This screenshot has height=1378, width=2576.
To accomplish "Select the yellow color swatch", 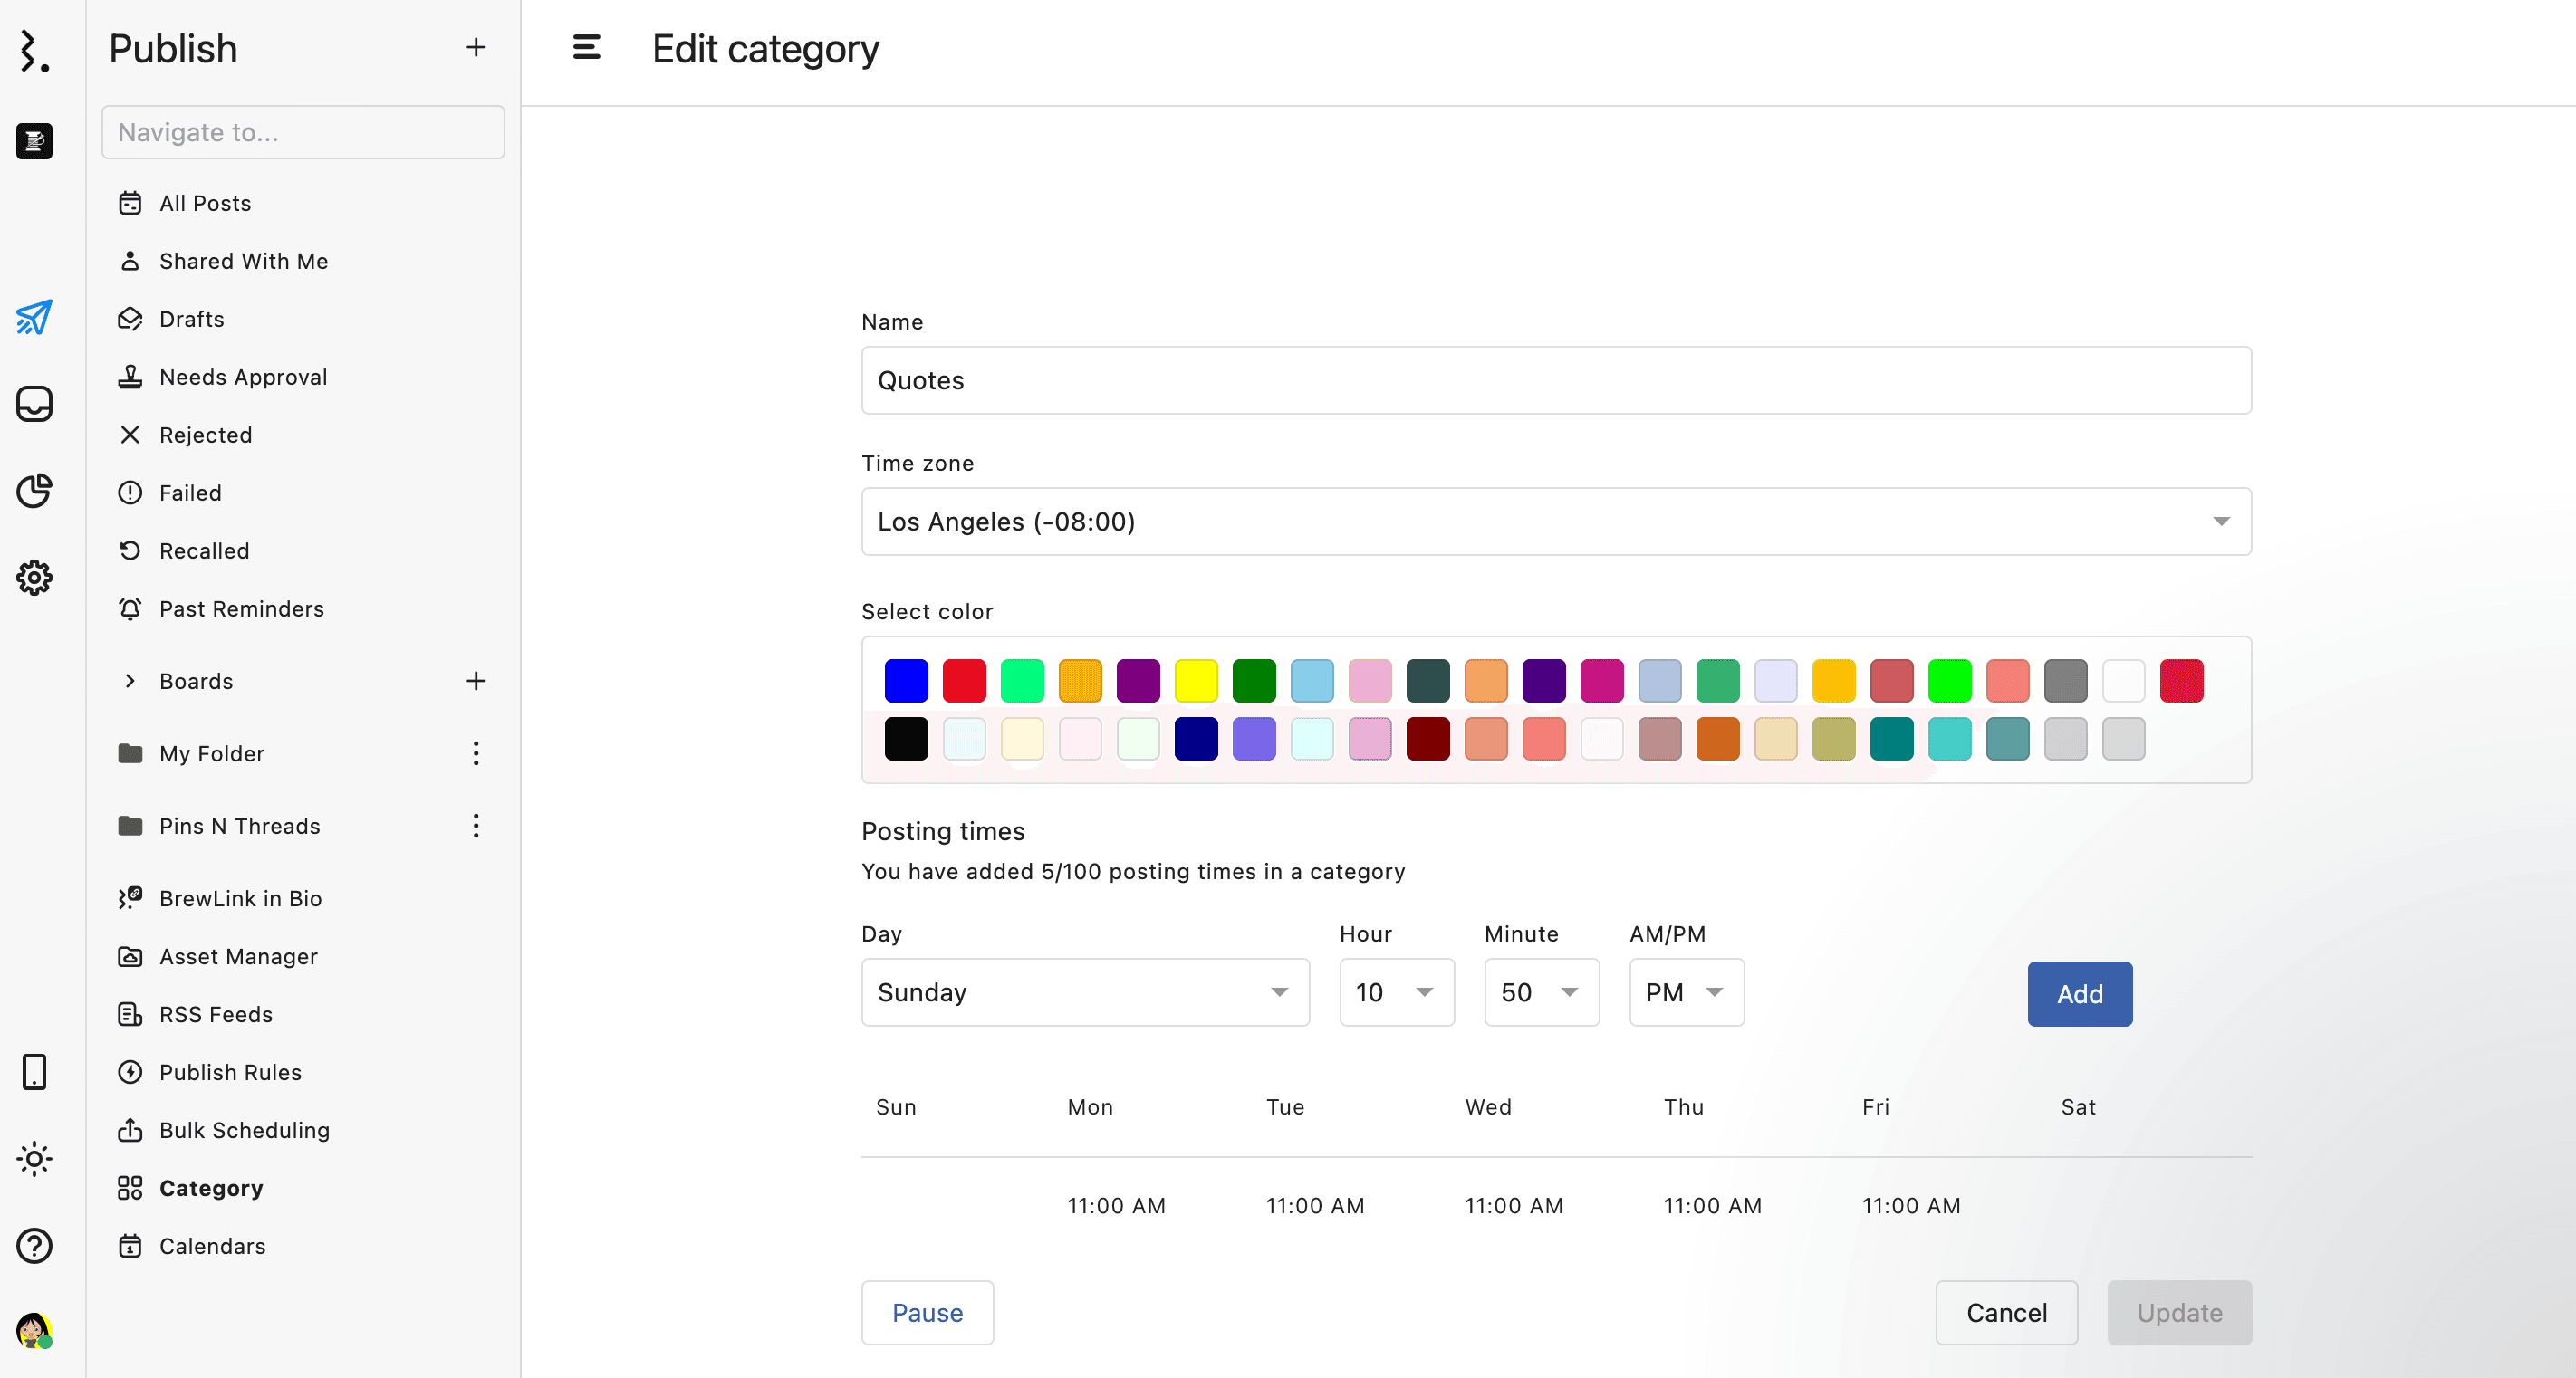I will pyautogui.click(x=1196, y=682).
